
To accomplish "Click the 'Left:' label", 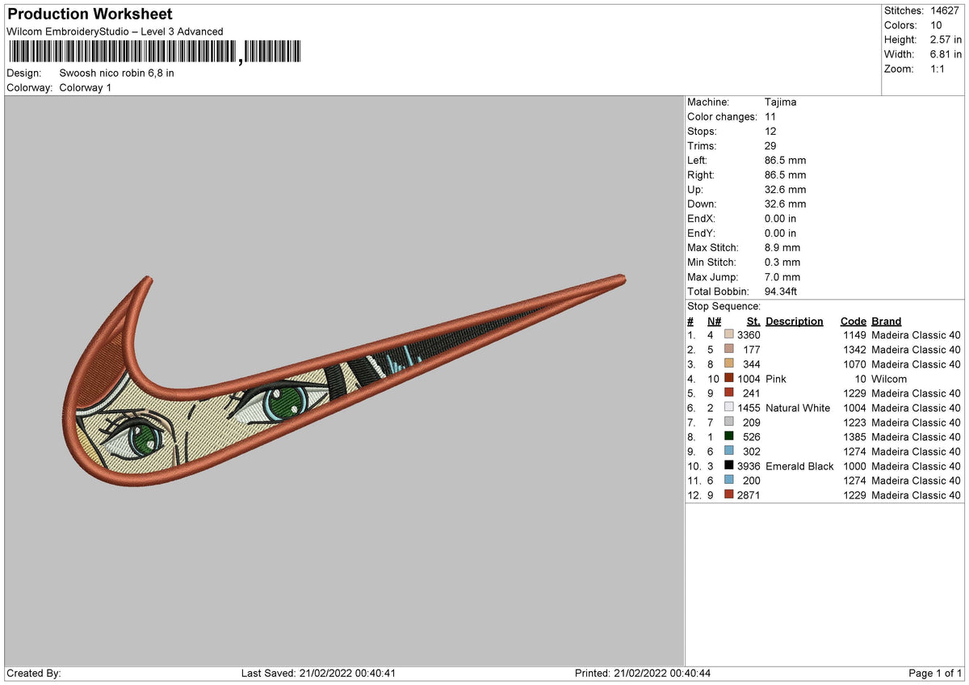I will coord(698,161).
